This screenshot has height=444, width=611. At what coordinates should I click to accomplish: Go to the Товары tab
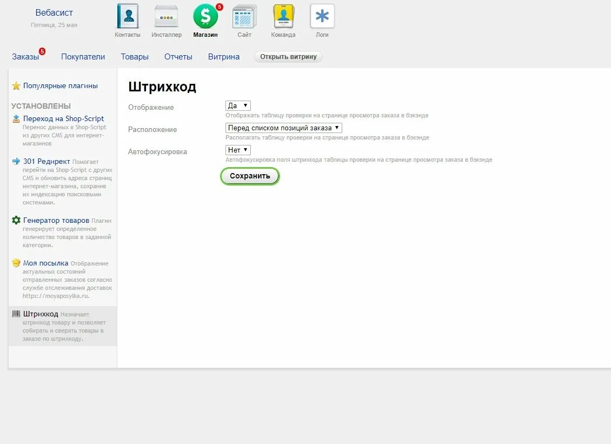(135, 57)
